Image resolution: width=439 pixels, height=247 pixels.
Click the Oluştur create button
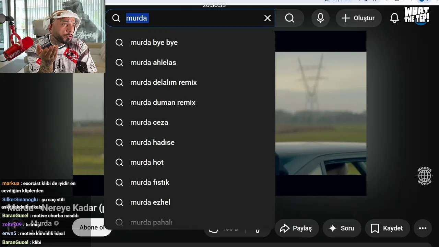(x=358, y=18)
